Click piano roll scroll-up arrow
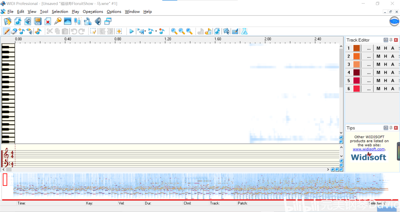400x212 pixels. tap(341, 46)
